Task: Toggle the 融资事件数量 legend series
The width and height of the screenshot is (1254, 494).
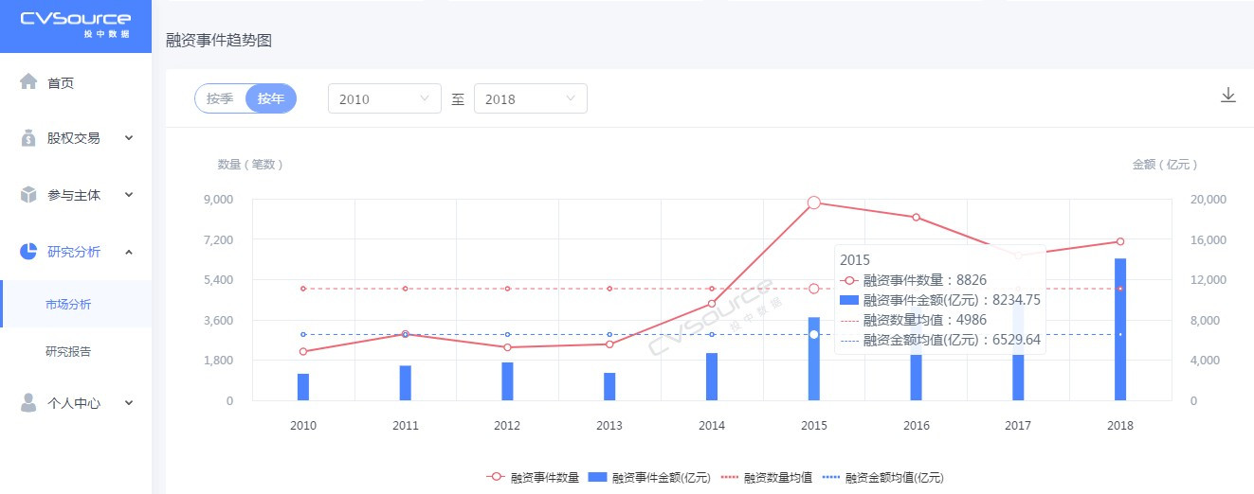Action: pyautogui.click(x=533, y=477)
